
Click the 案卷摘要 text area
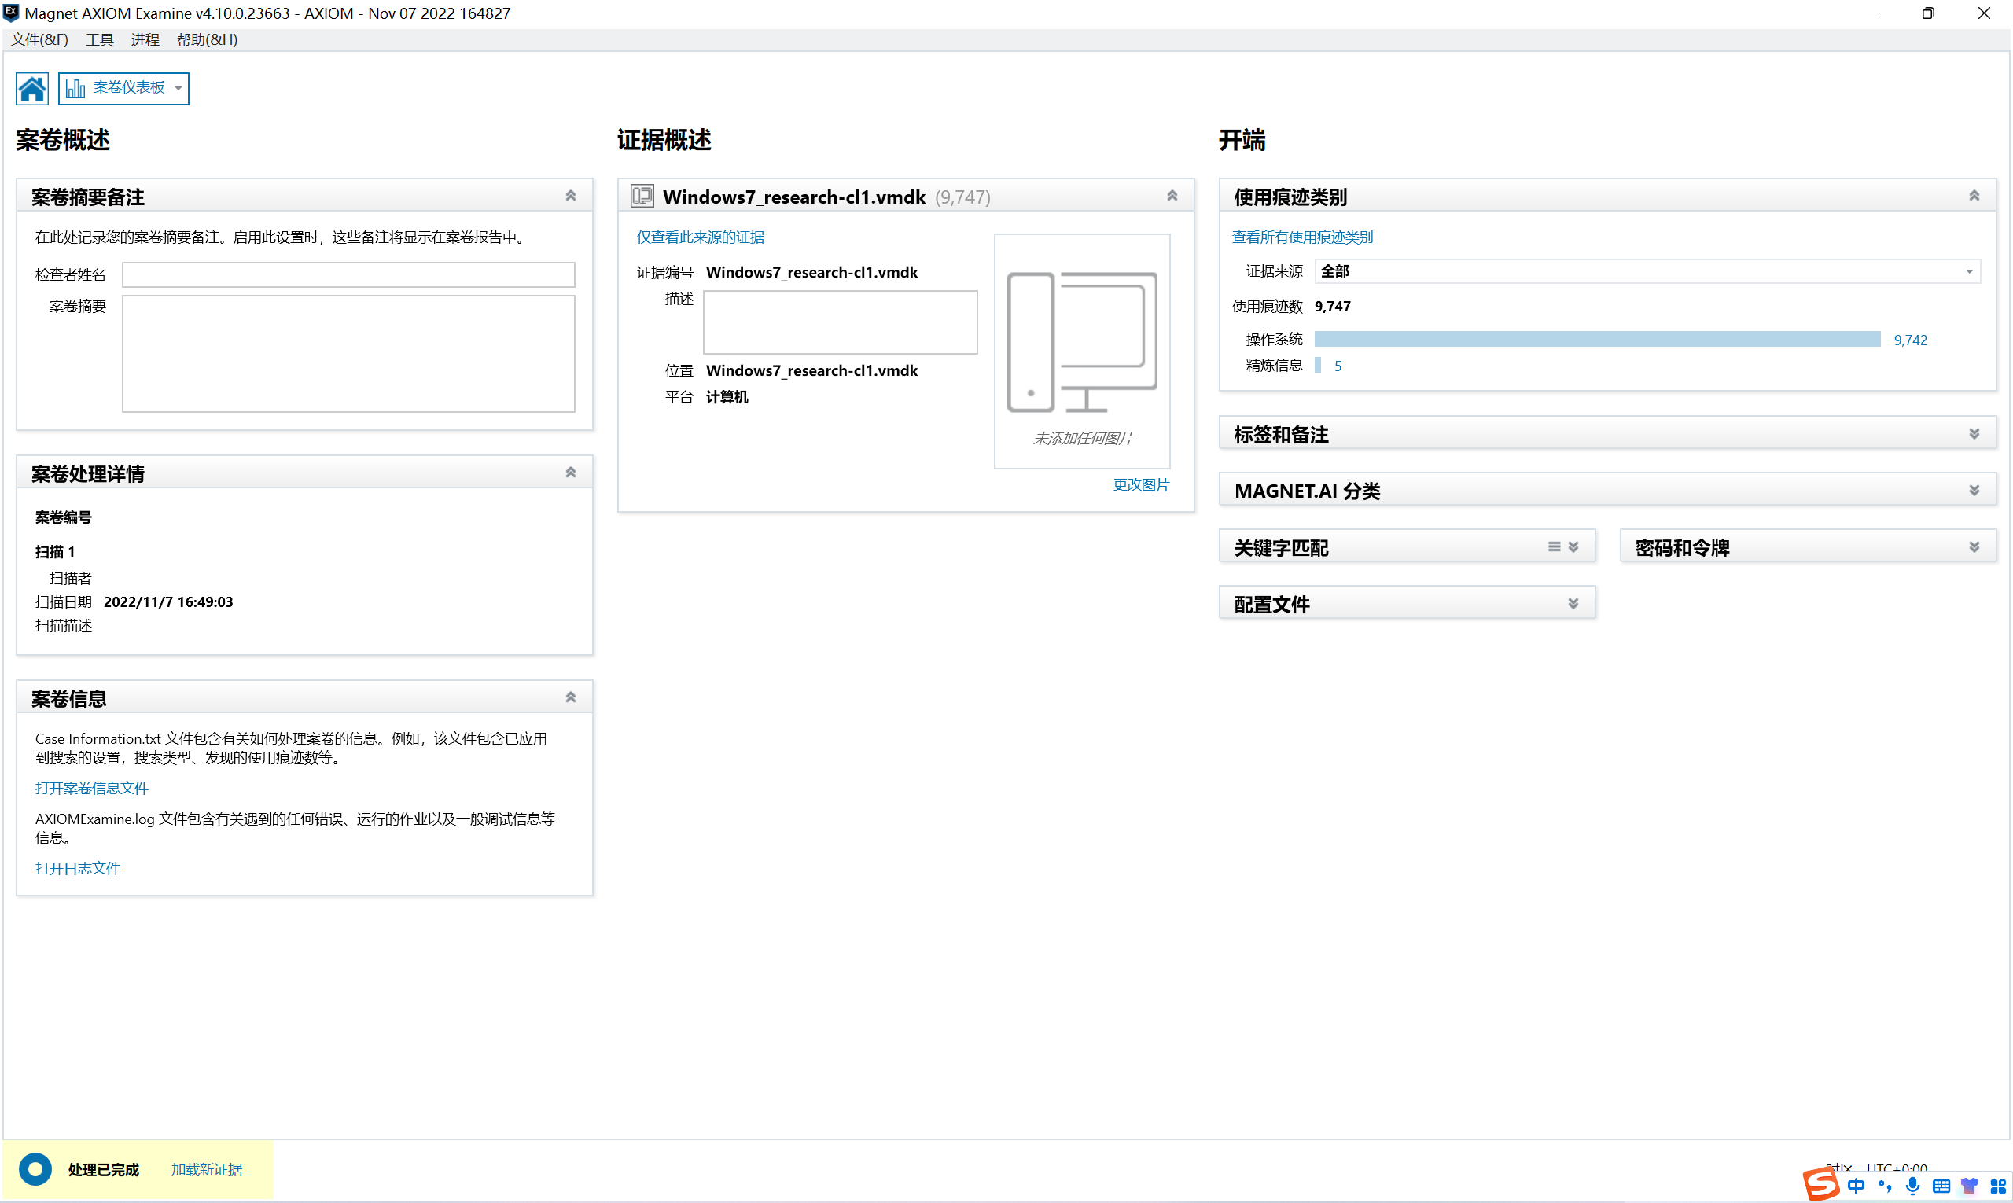pos(348,354)
